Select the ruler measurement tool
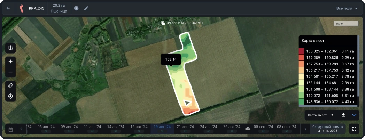Viewport: 365px width, 139px height. pos(10,85)
